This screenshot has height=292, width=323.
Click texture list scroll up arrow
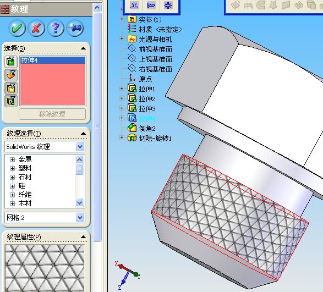(x=80, y=159)
